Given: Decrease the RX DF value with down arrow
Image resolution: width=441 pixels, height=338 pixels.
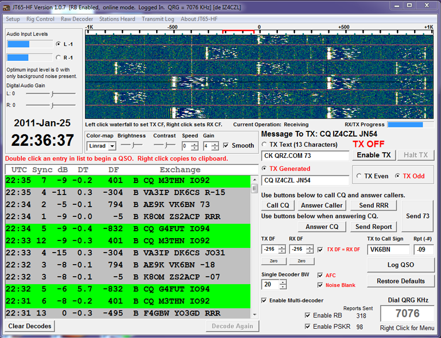Looking at the screenshot, I should tap(310, 252).
